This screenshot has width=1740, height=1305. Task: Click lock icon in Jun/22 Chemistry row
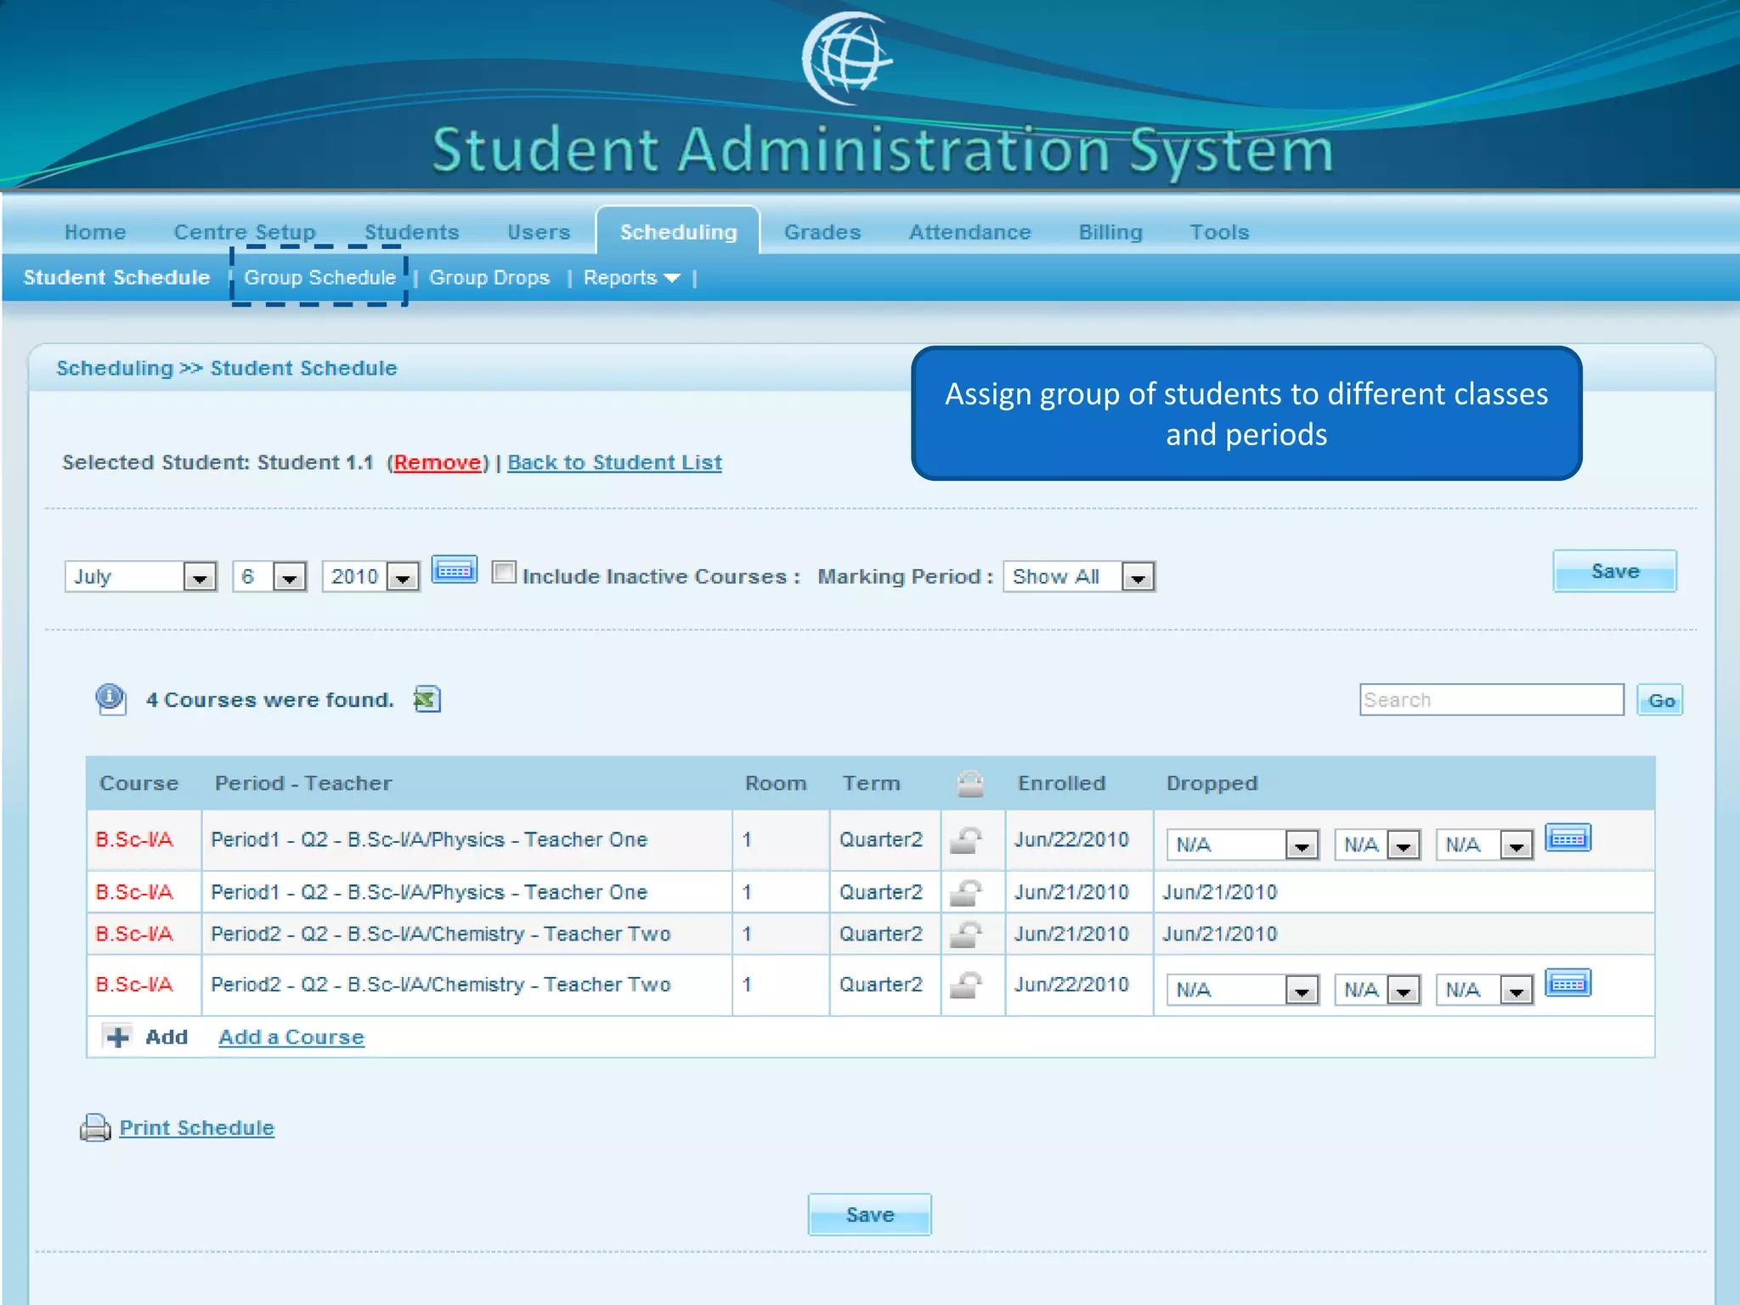pos(966,985)
